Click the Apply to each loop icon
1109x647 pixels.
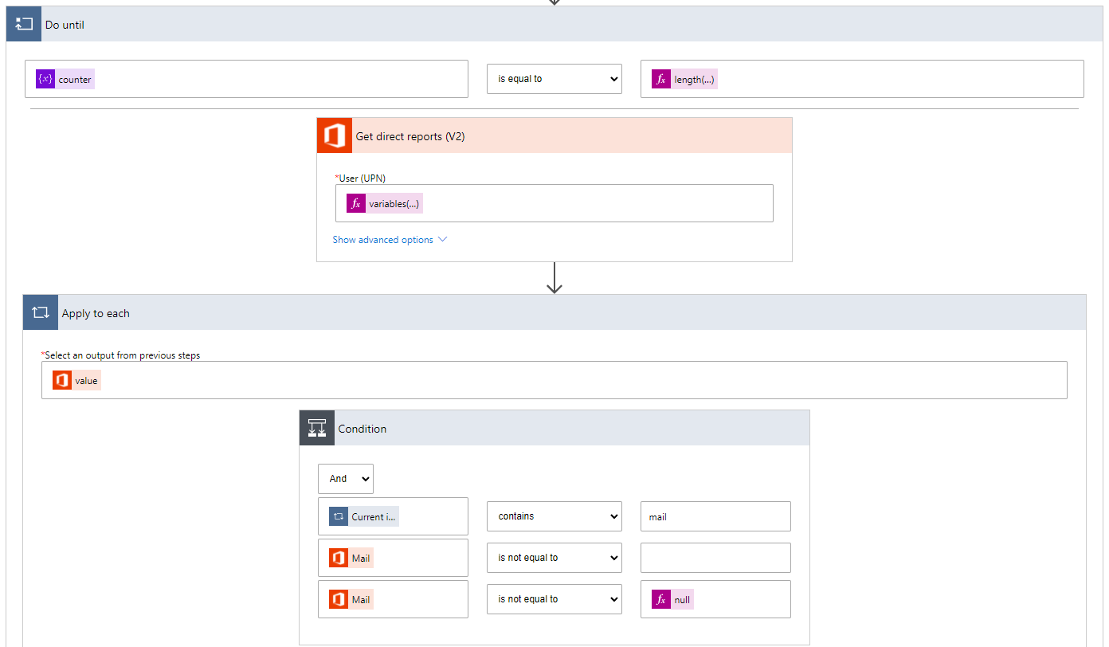coord(41,312)
